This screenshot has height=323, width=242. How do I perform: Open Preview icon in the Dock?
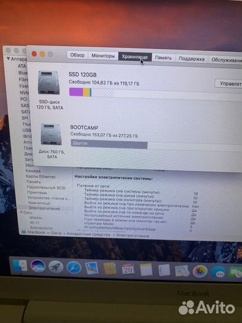(x=182, y=271)
